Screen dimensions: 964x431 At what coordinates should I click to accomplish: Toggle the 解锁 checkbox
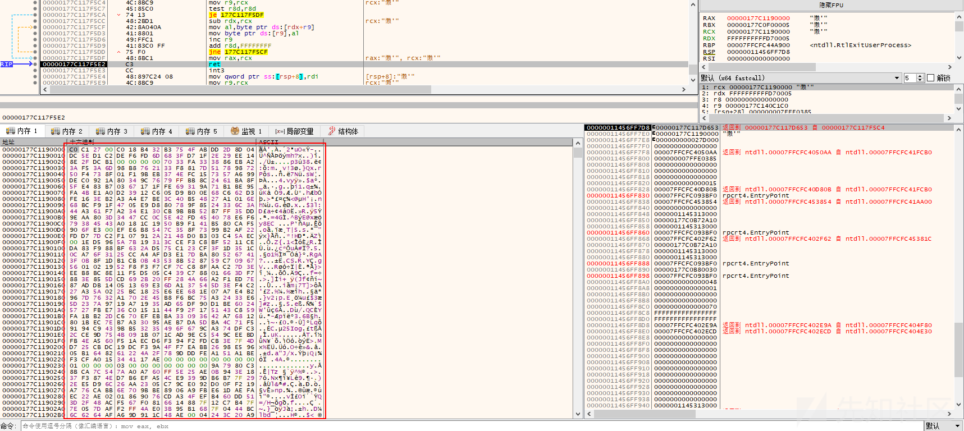(930, 78)
